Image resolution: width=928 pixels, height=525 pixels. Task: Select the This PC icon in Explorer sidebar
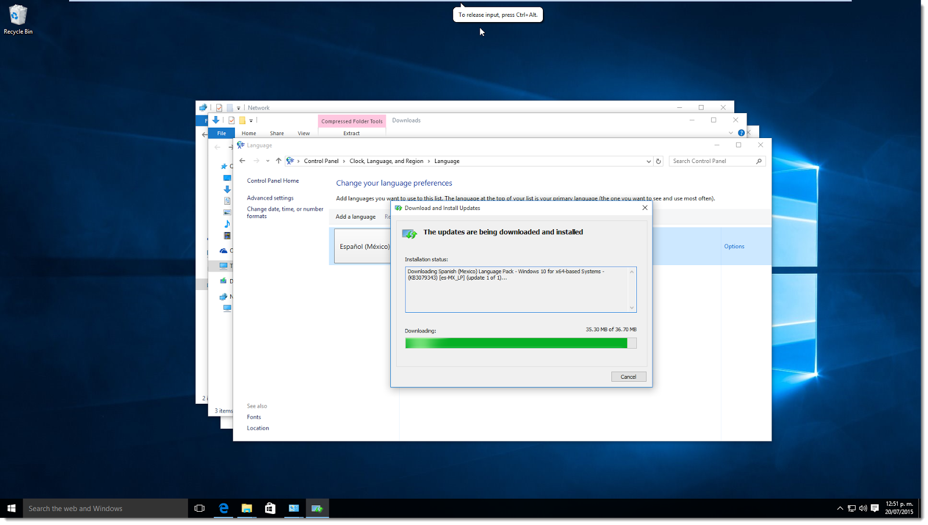click(x=223, y=266)
